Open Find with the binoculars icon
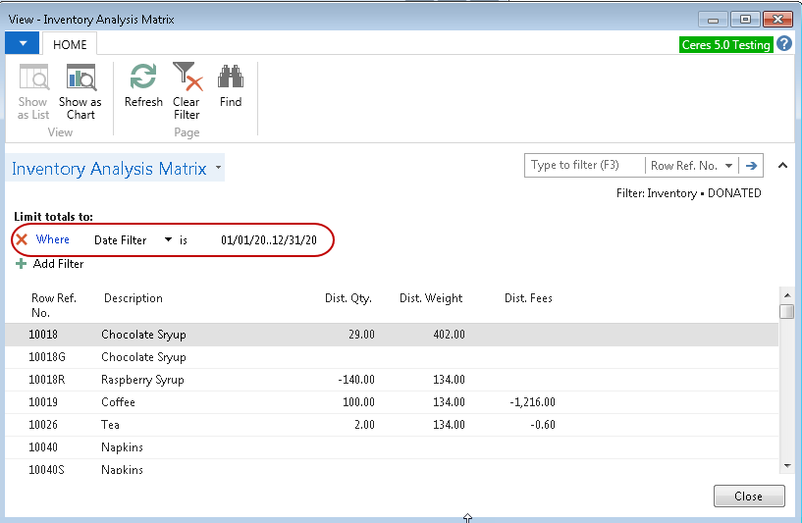 coord(231,78)
